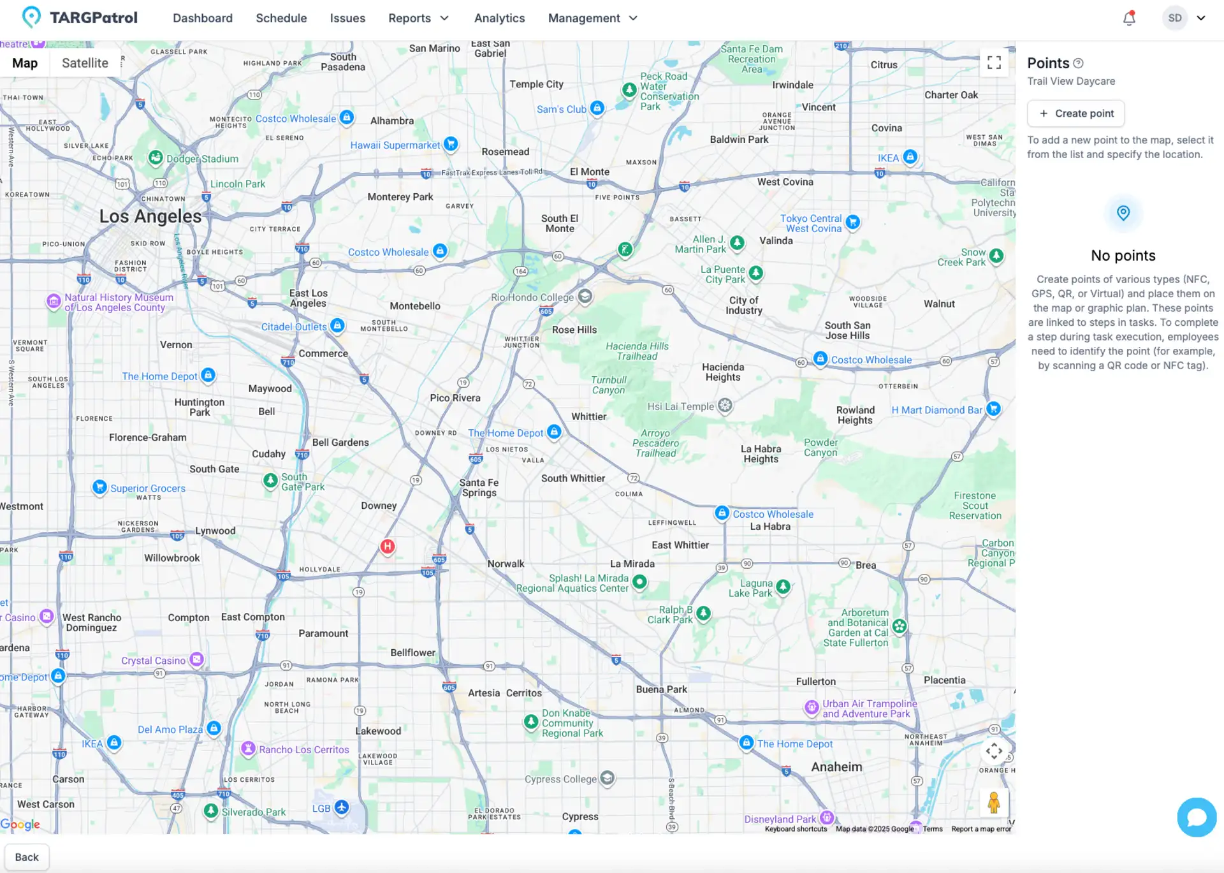
Task: Expand the map to fullscreen
Action: [x=994, y=62]
